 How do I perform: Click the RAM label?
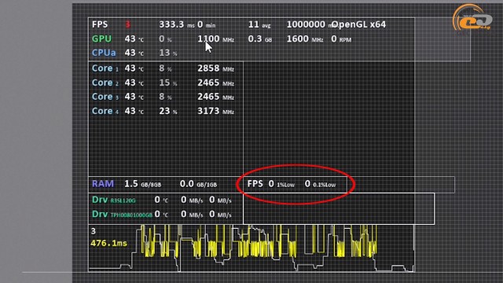pos(103,183)
